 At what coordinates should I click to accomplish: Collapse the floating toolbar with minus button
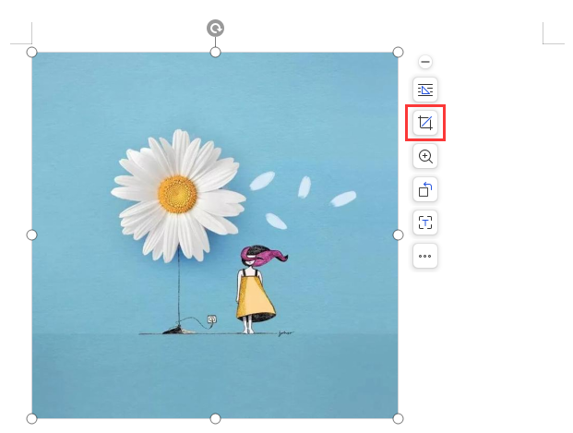425,62
